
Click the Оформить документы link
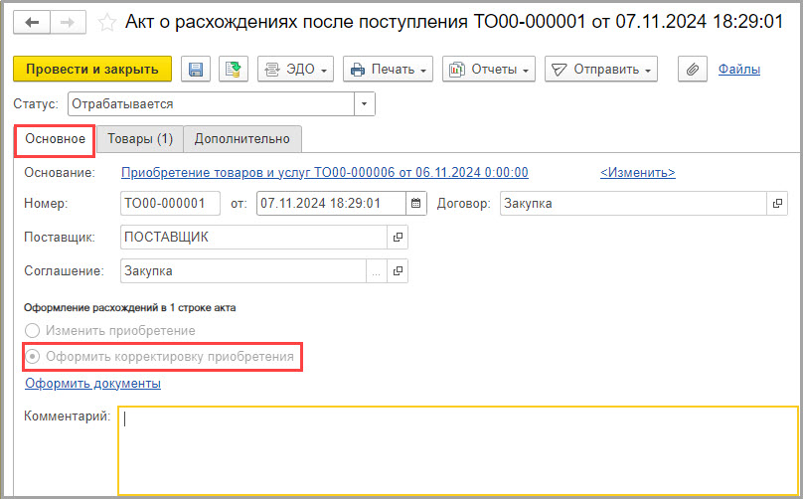pos(92,384)
